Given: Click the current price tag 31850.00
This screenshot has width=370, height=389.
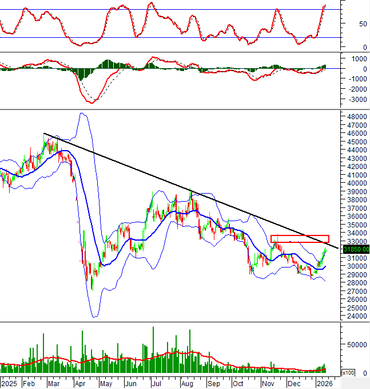Looking at the screenshot, I should point(356,249).
